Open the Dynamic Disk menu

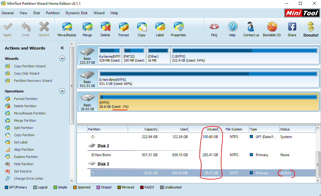pyautogui.click(x=77, y=13)
